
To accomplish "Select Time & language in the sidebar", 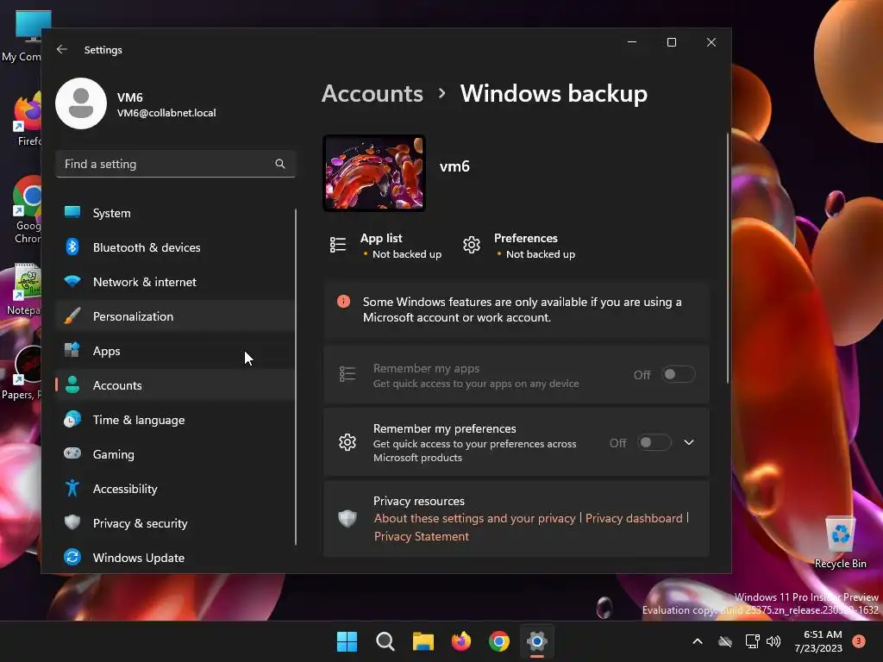I will 174,420.
